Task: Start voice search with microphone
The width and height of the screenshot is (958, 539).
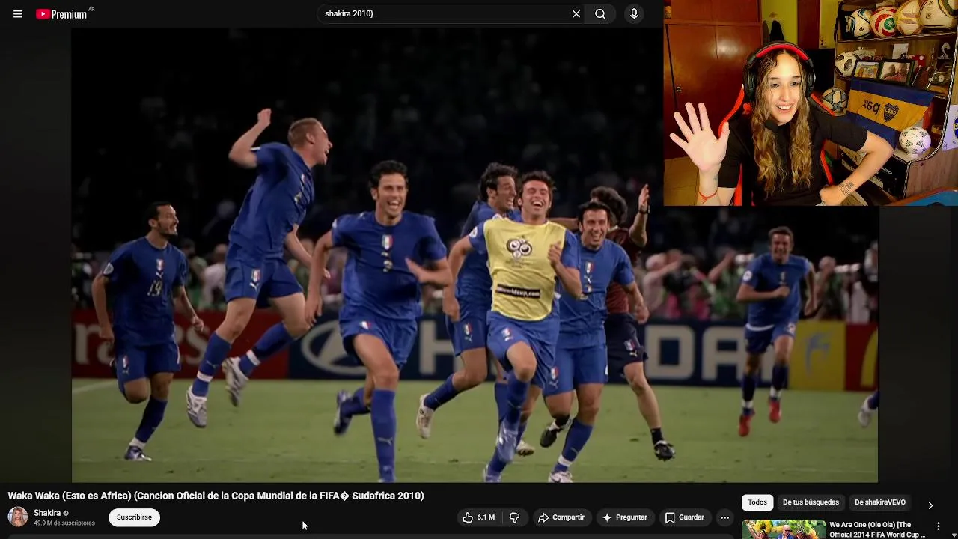Action: pos(634,14)
